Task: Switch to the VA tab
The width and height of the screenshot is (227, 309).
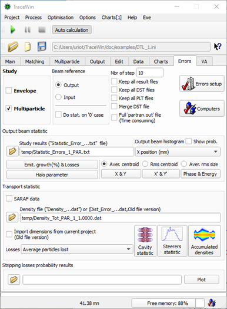Action: (204, 61)
